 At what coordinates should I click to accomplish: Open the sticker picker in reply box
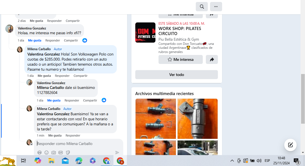(x=67, y=153)
